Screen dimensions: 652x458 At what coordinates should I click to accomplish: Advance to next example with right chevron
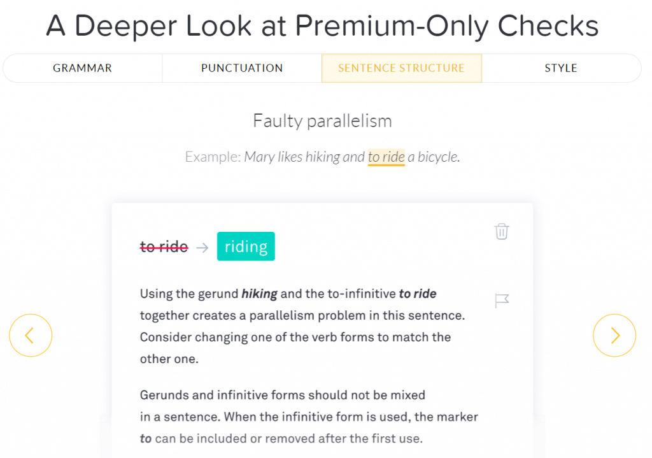(x=614, y=335)
